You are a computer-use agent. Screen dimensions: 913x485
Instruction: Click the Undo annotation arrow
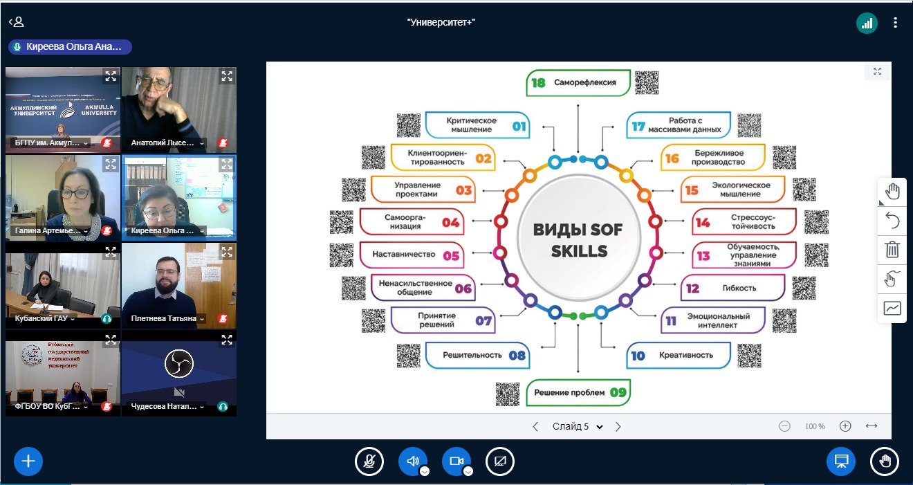pyautogui.click(x=892, y=221)
